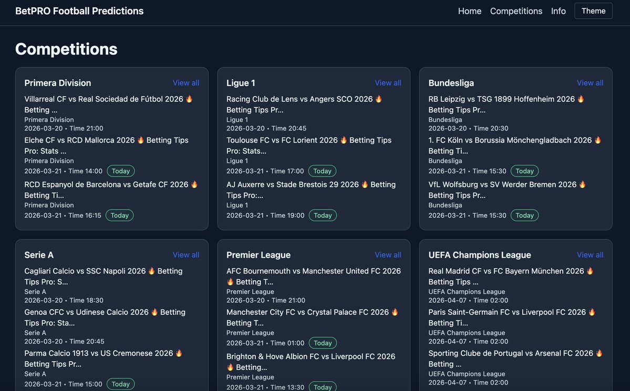View all Premier League matches
630x391 pixels.
pyautogui.click(x=388, y=255)
